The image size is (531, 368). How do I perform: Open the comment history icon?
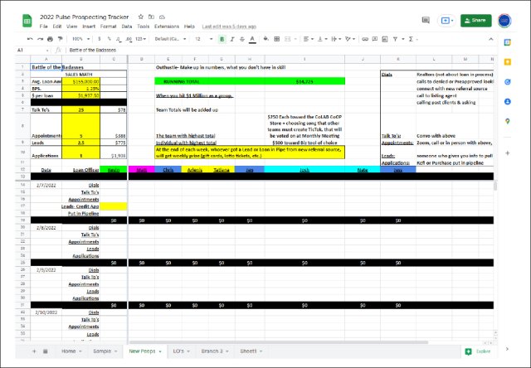(x=427, y=20)
